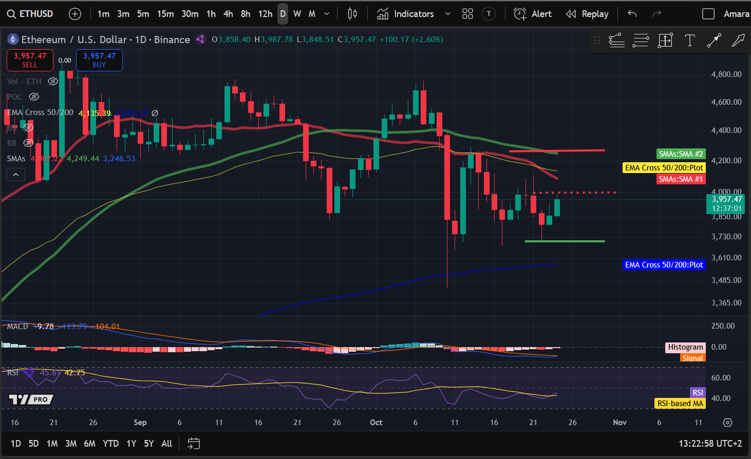Show the hidden Vol · ETH indicator
This screenshot has width=751, height=459.
(x=53, y=82)
